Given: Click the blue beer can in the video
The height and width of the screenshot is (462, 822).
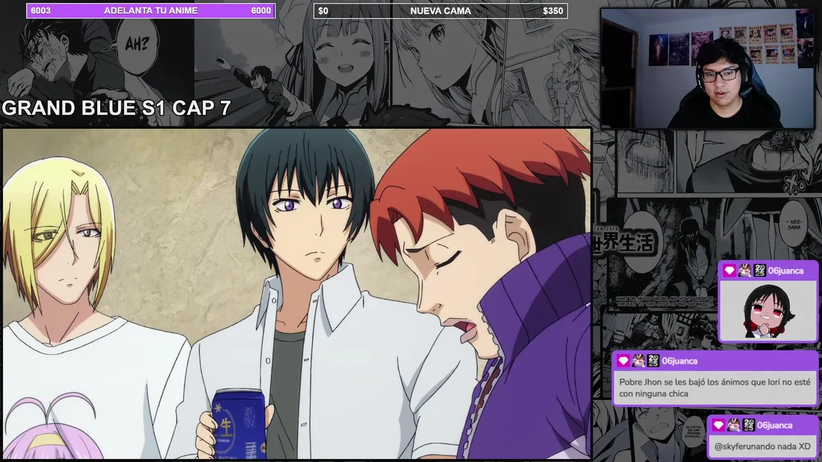Looking at the screenshot, I should [238, 424].
